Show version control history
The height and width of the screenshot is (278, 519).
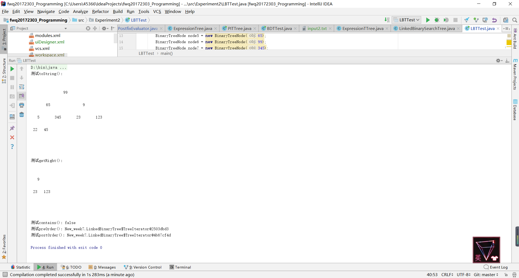485,20
